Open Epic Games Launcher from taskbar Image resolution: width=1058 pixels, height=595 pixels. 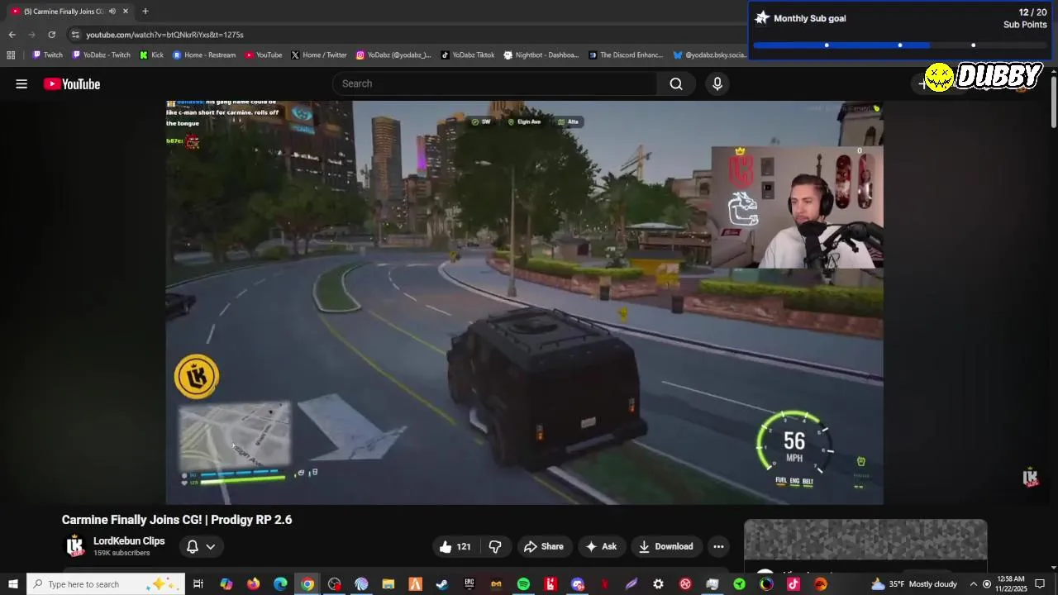469,584
